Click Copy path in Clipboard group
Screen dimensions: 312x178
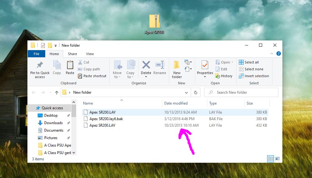[x=89, y=69]
